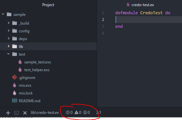Expand the deps folder chevron
Image resolution: width=182 pixels, height=120 pixels.
8,38
